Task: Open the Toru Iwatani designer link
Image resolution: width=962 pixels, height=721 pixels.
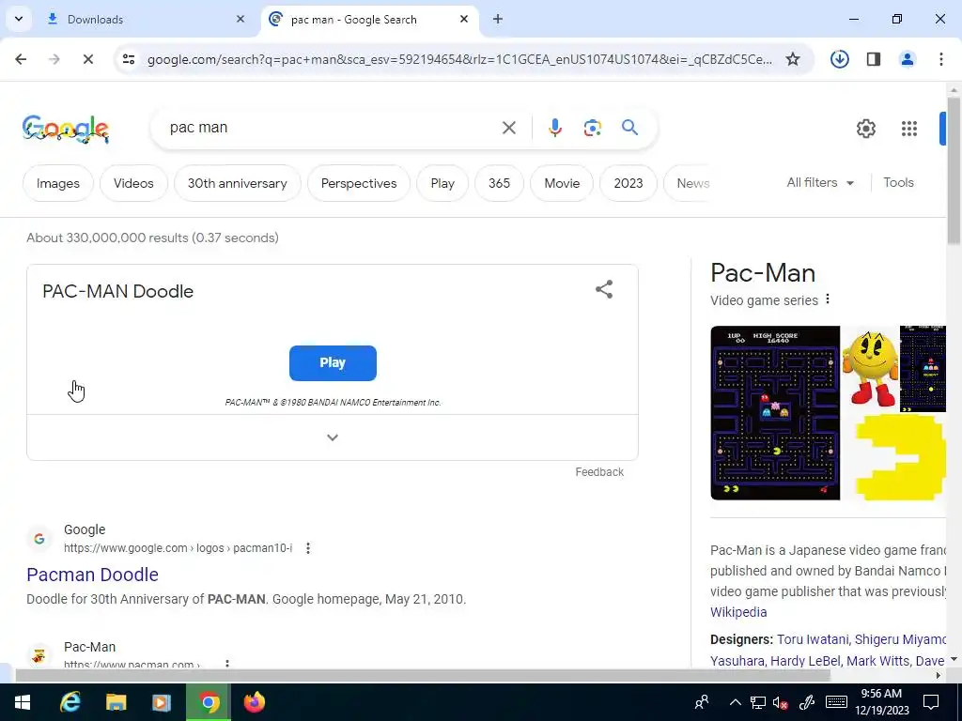Action: [x=813, y=639]
